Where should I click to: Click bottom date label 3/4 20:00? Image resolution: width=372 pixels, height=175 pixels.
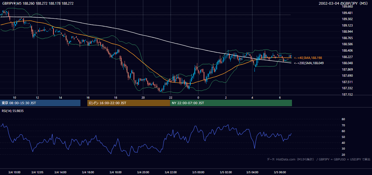pos(143,172)
